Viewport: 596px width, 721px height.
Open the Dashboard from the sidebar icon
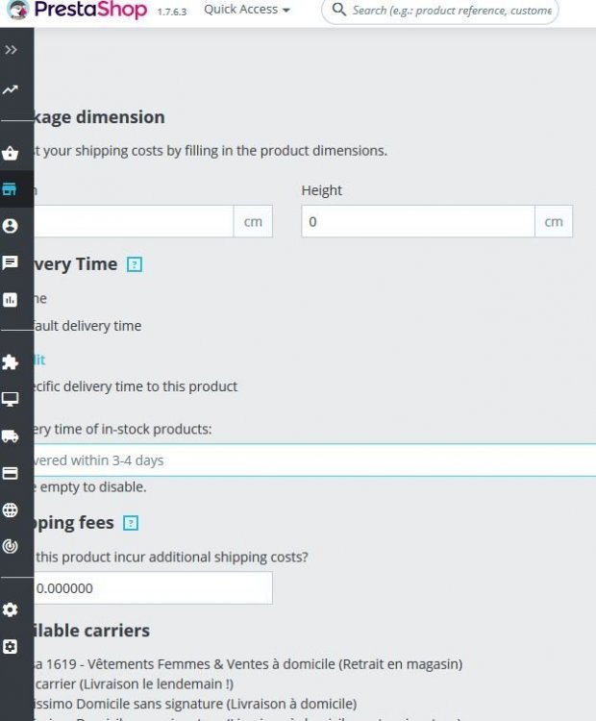point(11,89)
